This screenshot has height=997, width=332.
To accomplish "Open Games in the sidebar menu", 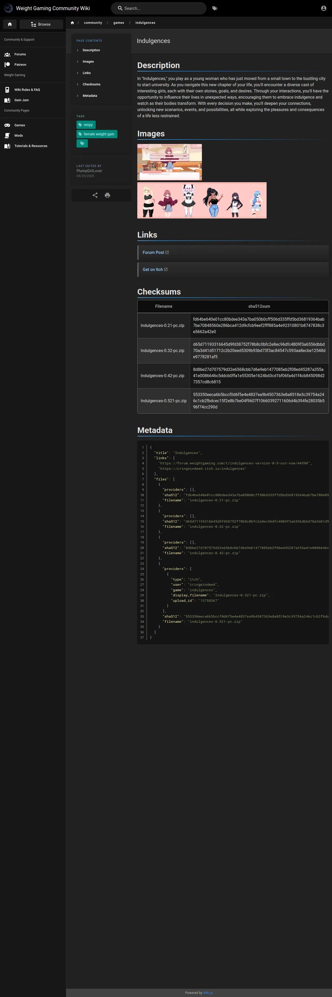I will pos(20,125).
